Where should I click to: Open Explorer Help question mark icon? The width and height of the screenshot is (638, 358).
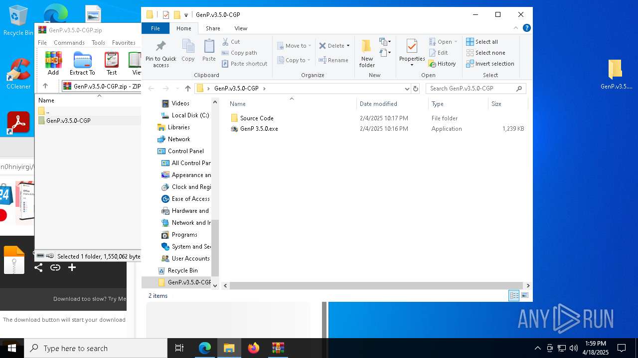pos(526,28)
